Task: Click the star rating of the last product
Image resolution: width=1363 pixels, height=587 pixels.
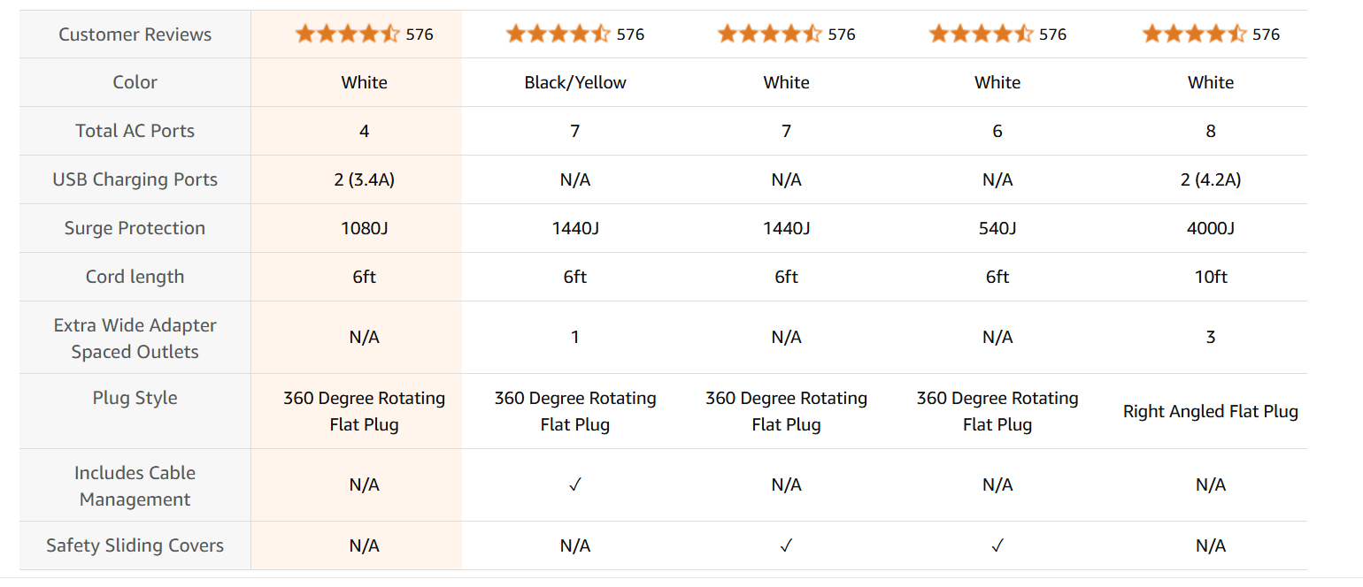Action: [1194, 34]
